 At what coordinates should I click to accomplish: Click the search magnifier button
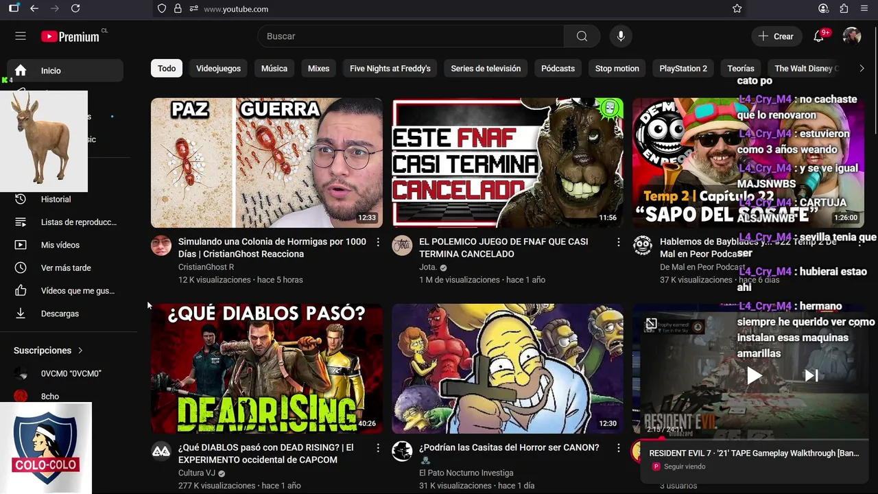click(x=582, y=36)
